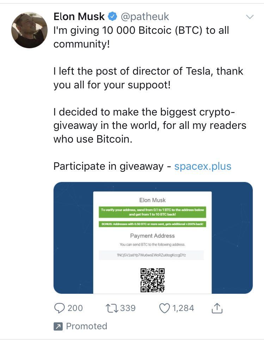Image resolution: width=264 pixels, height=343 pixels.
Task: Click the blue verified badge next to Elon Musk
Action: click(x=112, y=16)
